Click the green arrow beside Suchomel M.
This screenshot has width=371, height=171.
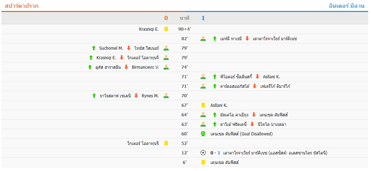point(94,48)
